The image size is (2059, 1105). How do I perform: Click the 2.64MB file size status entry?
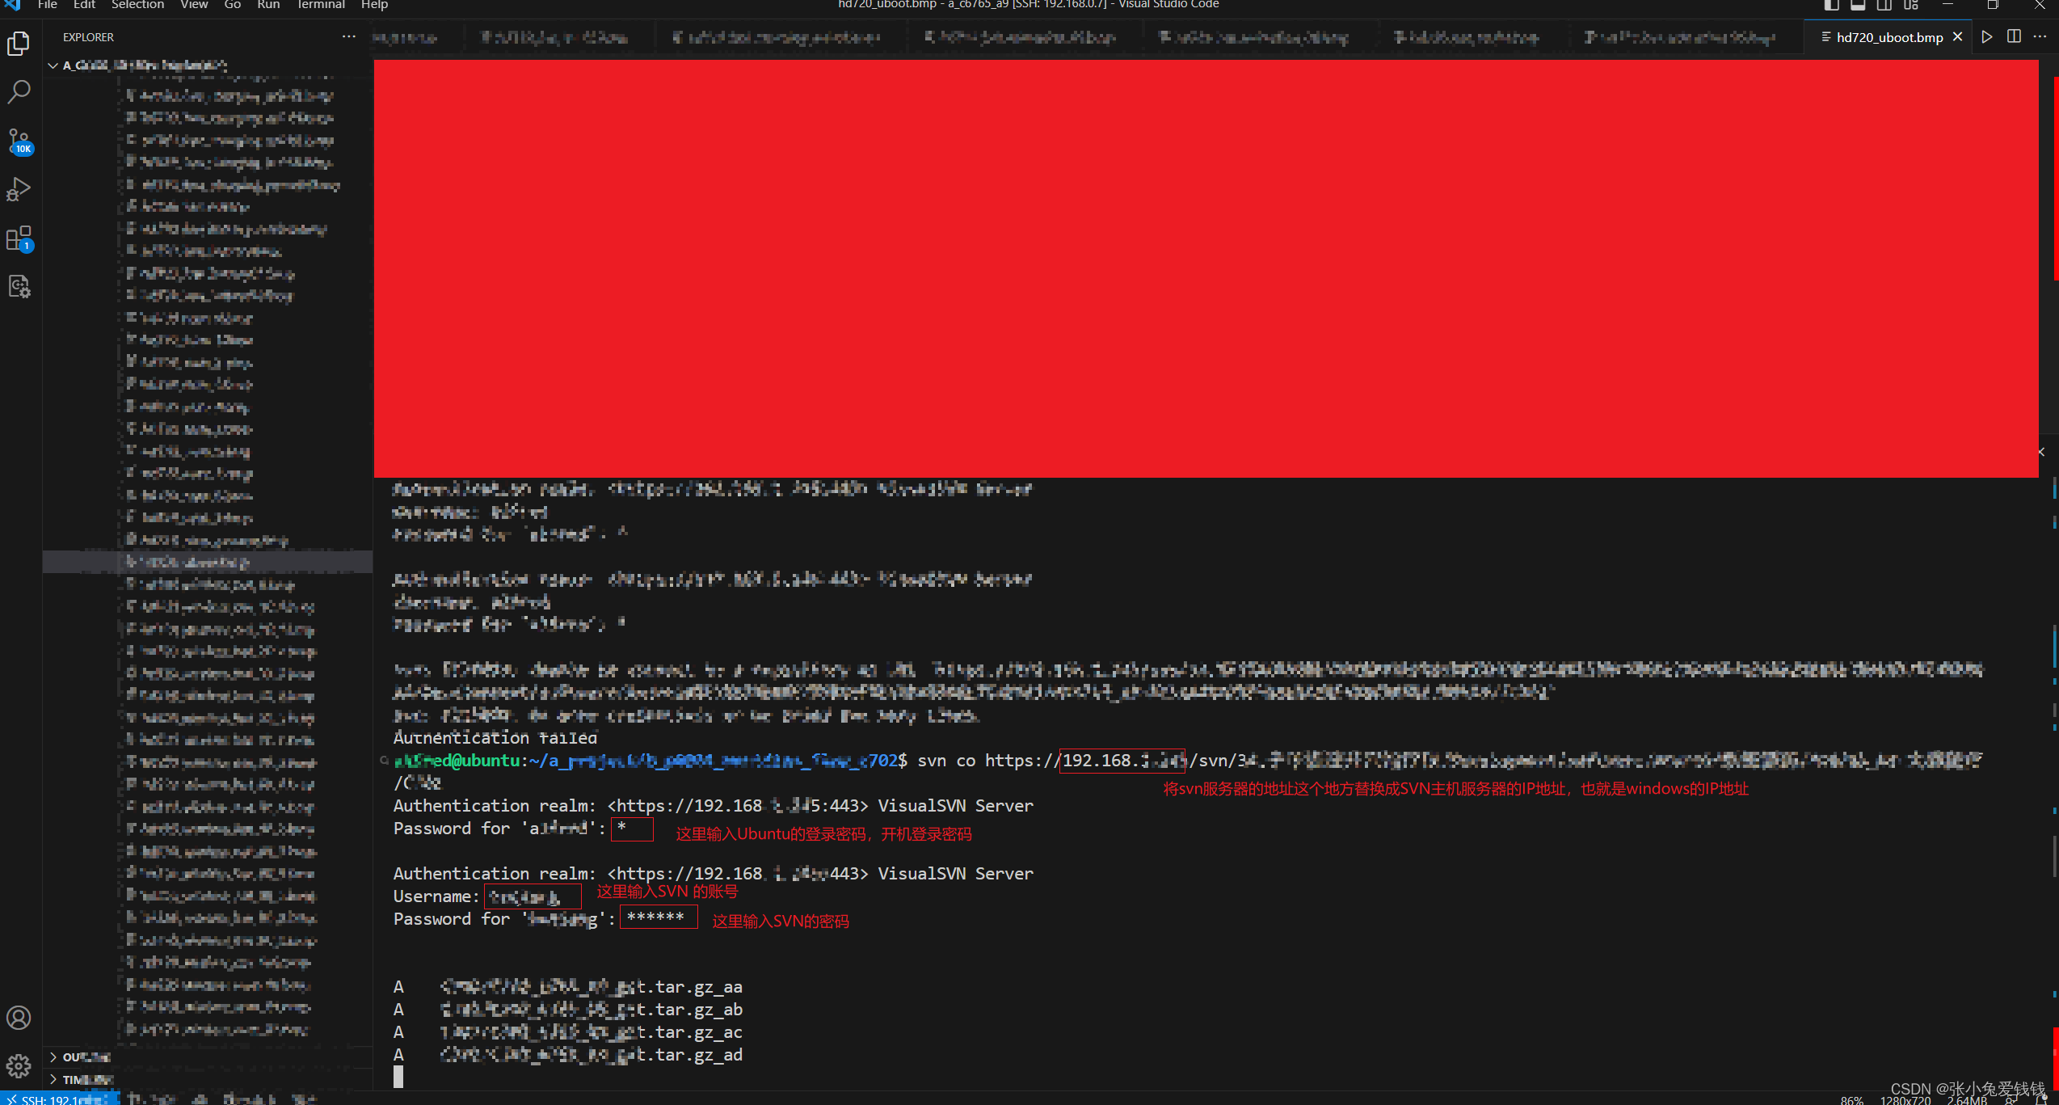tap(1967, 1099)
